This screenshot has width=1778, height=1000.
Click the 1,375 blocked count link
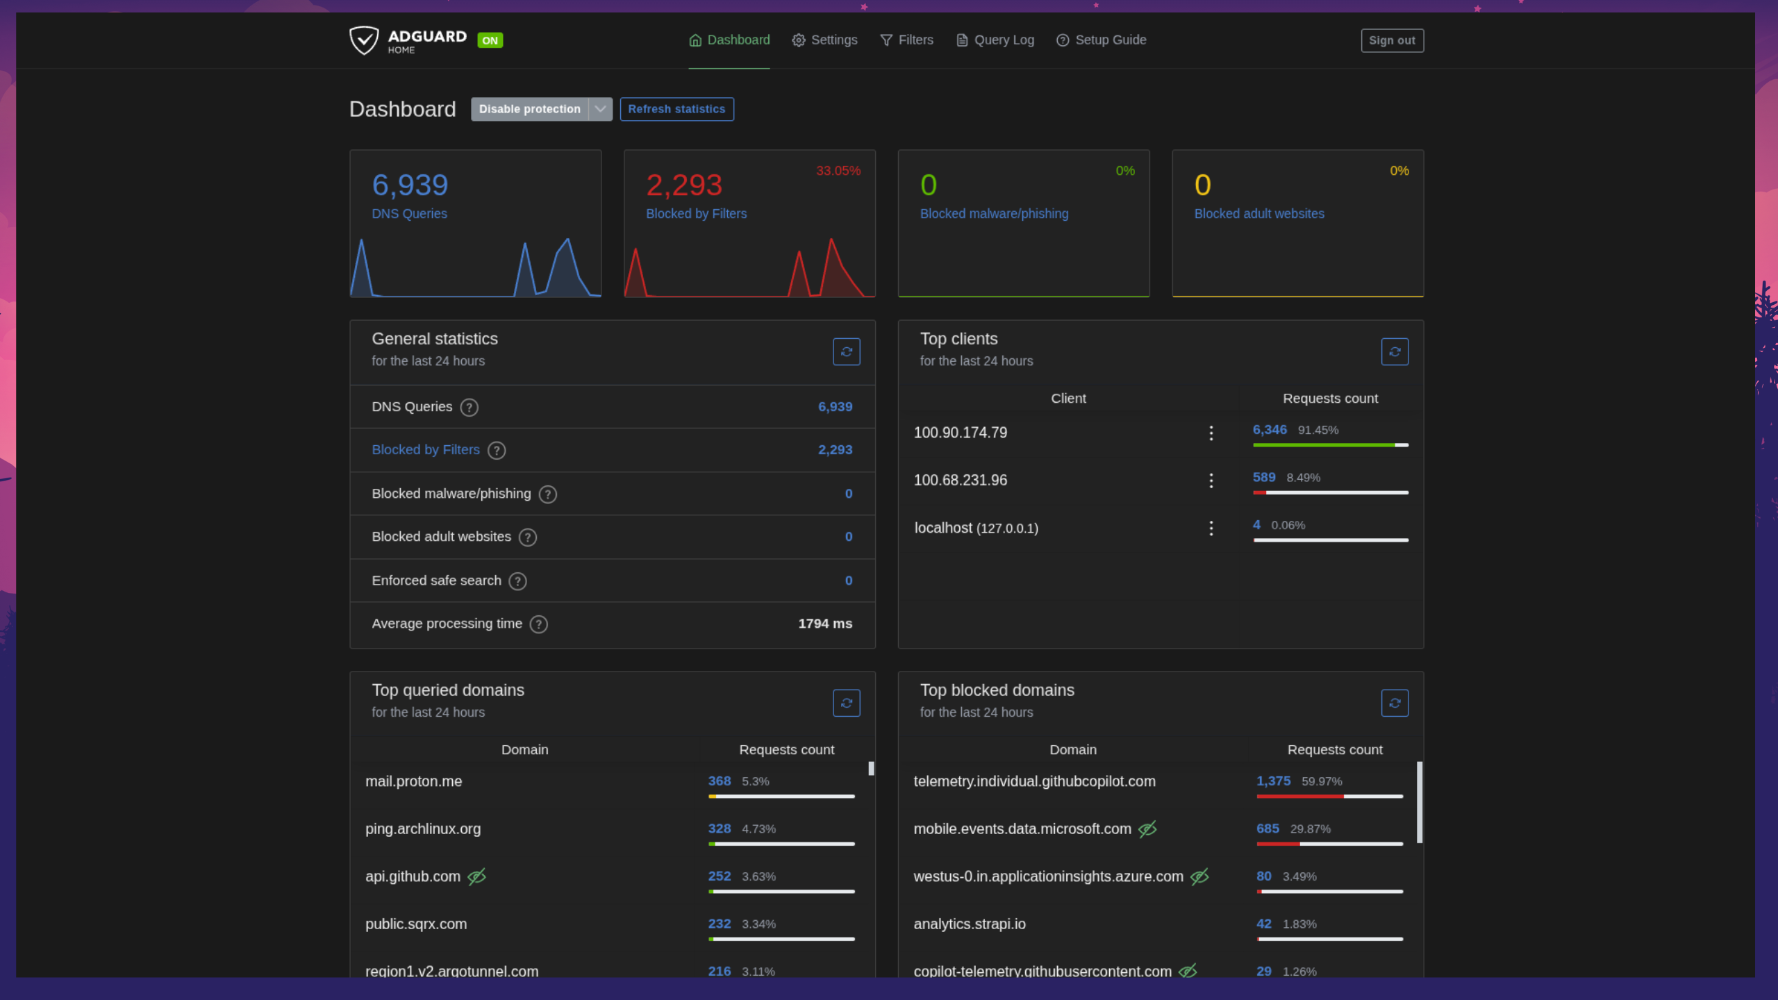[1273, 781]
